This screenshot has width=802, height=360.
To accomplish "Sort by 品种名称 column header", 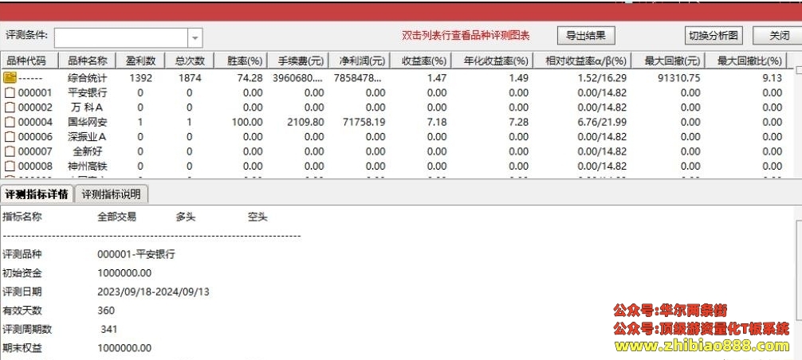I will [88, 61].
